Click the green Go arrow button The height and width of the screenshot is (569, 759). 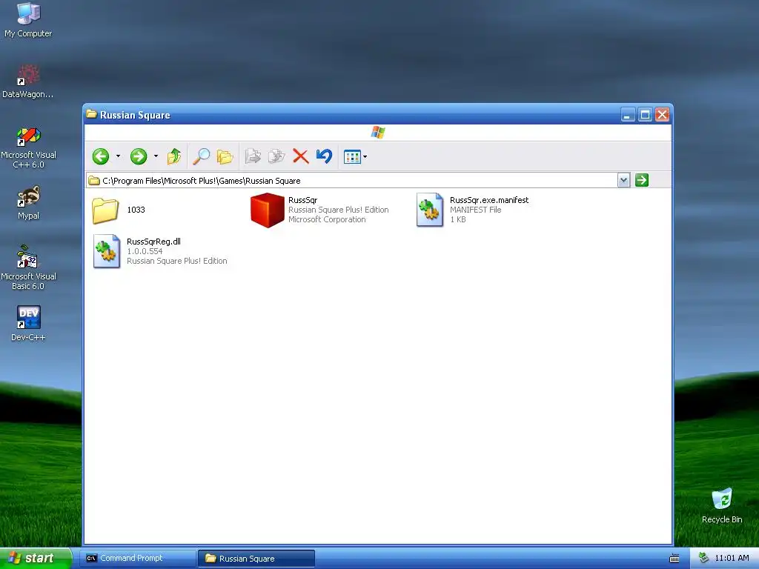[642, 181]
